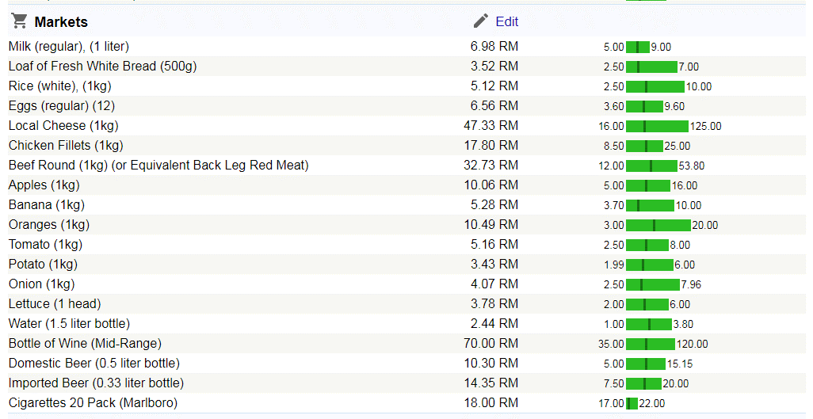813x419 pixels.
Task: Click the milk price range bar
Action: [x=637, y=48]
